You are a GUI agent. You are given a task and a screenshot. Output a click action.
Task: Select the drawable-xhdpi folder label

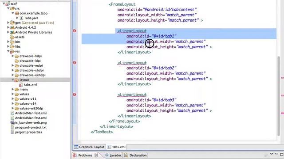tap(32, 70)
